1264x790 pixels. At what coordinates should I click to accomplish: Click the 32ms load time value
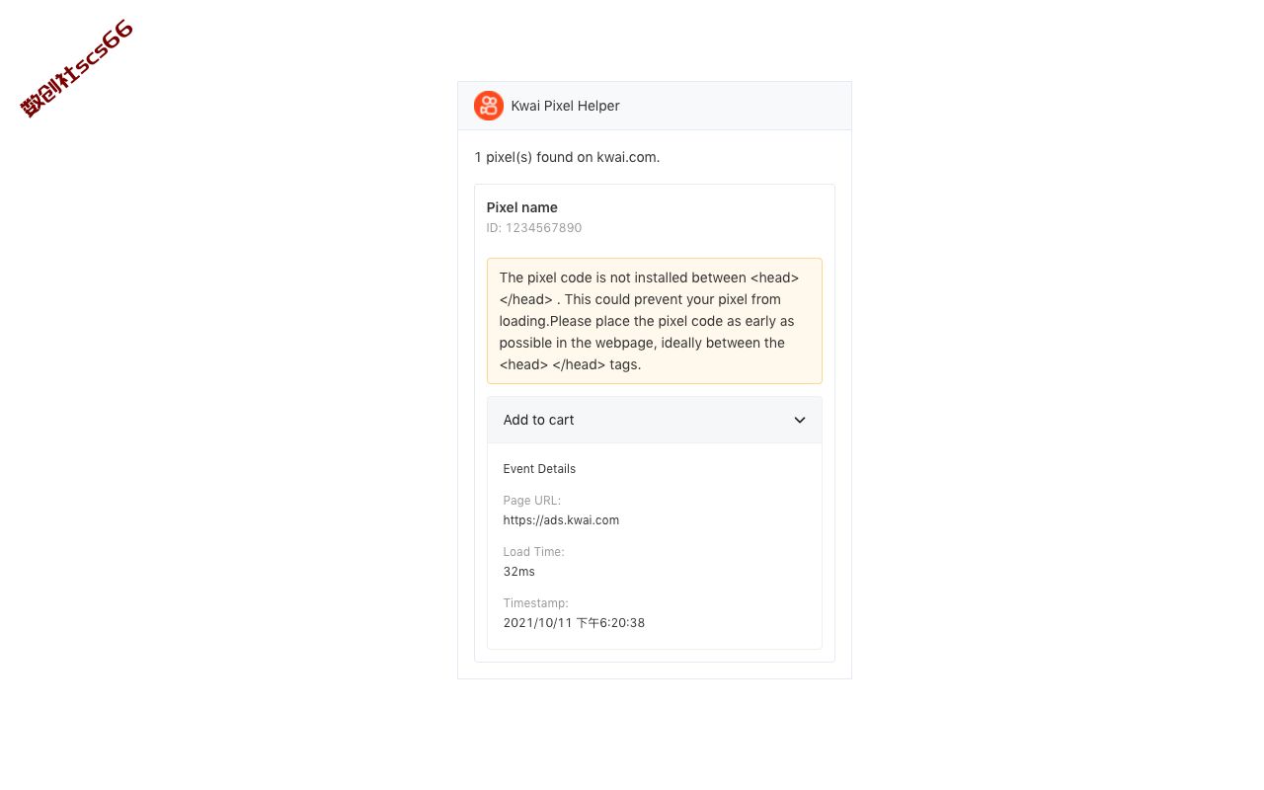coord(519,572)
